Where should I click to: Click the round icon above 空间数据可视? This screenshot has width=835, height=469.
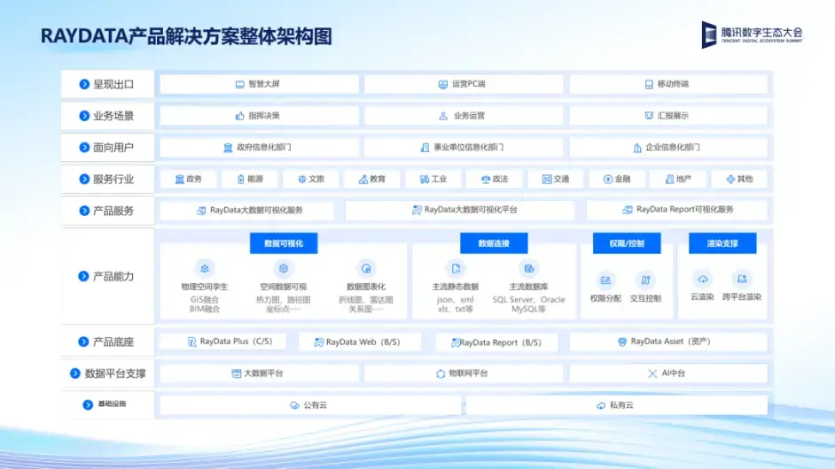tap(284, 268)
